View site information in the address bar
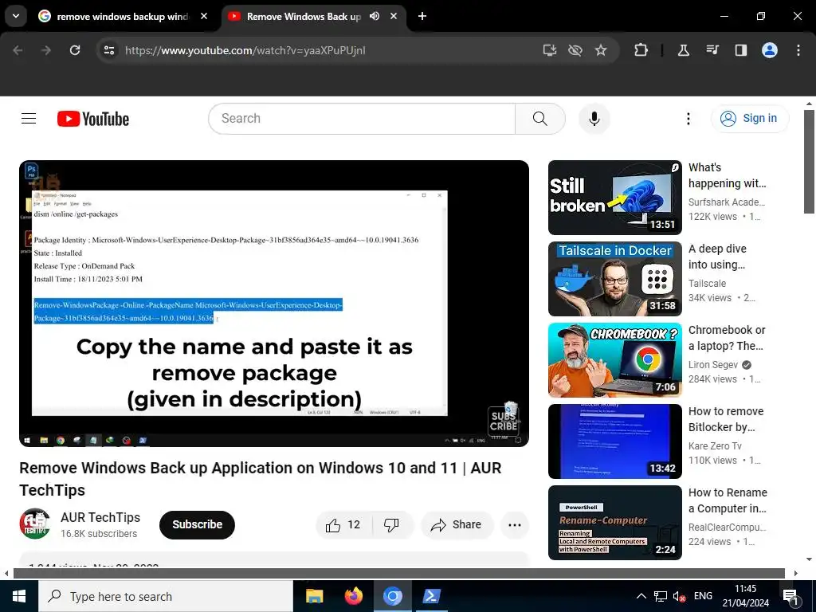 point(109,50)
